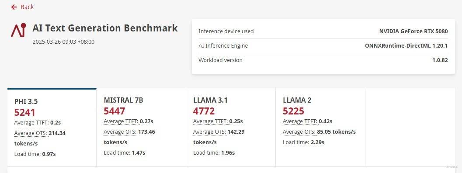462x173 pixels.
Task: Click Average TTFT label under PHI 3.5
Action: coord(31,123)
